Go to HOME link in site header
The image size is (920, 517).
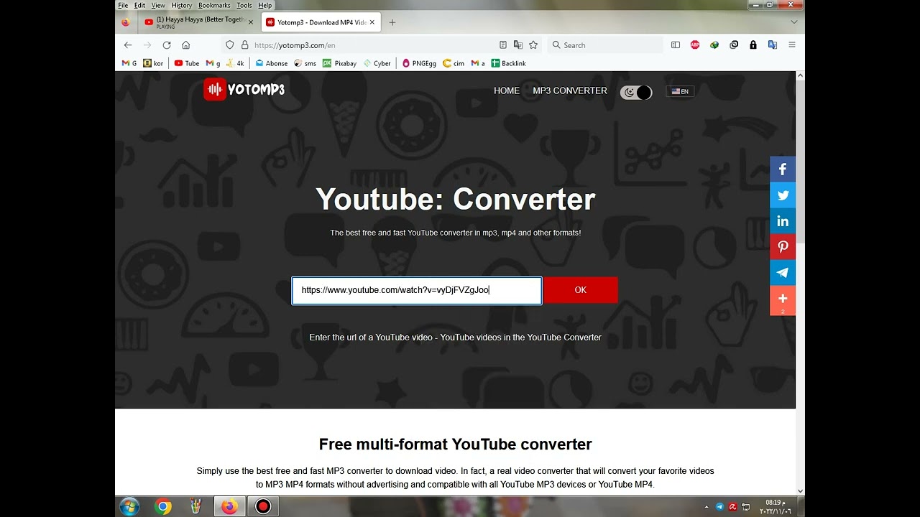point(507,90)
